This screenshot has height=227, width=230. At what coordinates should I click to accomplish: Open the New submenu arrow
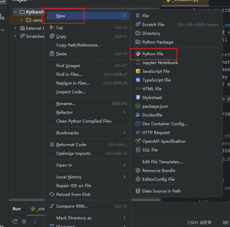(124, 16)
